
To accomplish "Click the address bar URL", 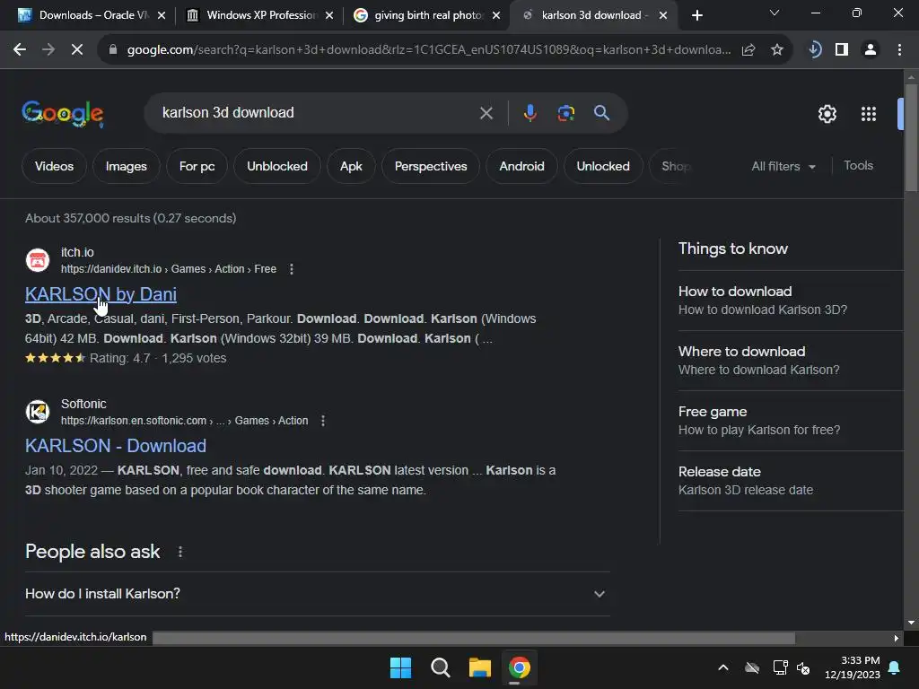I will coord(428,50).
